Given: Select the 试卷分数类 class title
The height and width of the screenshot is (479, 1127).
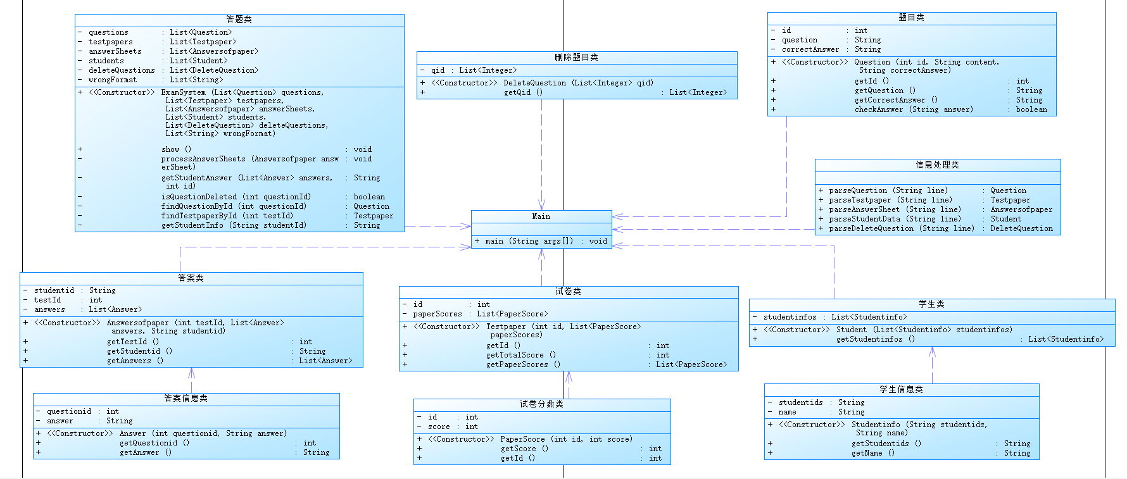Looking at the screenshot, I should click(542, 404).
